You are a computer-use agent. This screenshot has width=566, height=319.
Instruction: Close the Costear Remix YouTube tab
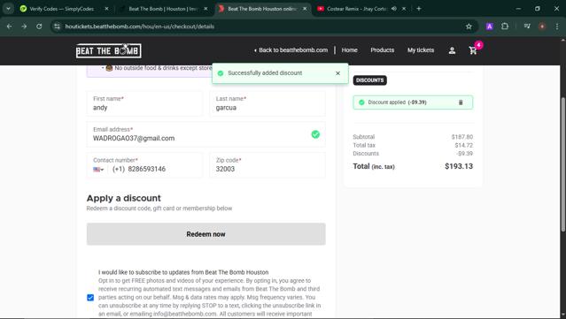click(x=404, y=9)
